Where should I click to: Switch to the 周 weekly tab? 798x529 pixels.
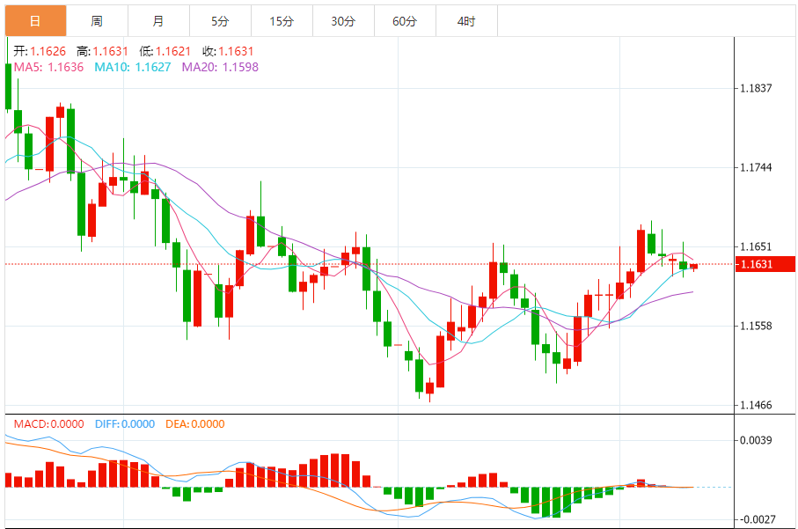(x=96, y=20)
